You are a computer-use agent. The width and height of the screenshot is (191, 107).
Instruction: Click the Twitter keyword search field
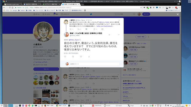123,14
